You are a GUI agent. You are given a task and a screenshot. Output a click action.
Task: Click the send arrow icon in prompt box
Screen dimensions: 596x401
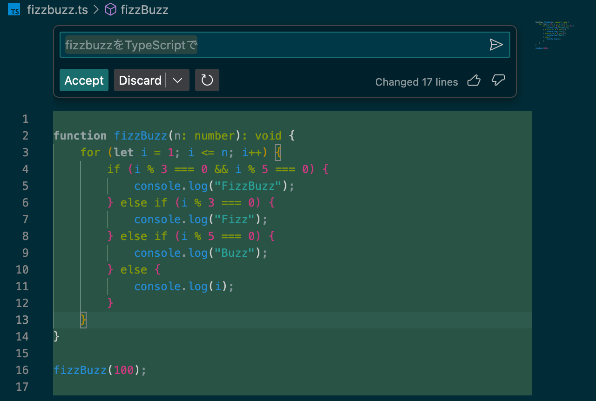pos(496,45)
